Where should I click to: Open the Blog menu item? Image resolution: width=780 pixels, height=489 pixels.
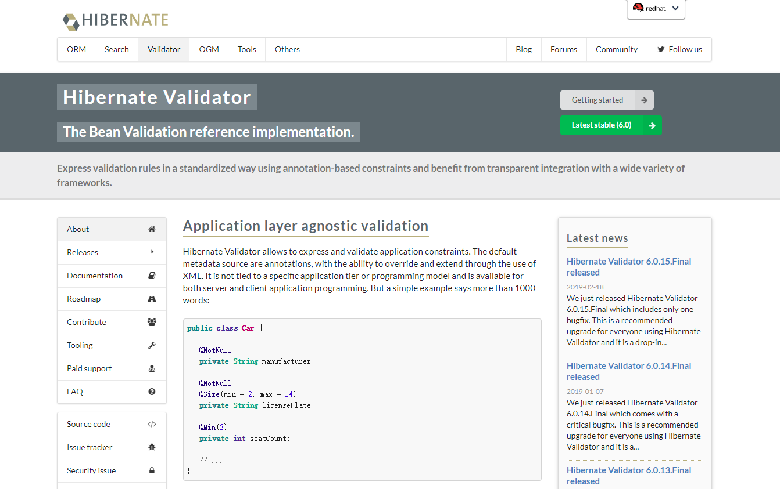click(x=523, y=49)
